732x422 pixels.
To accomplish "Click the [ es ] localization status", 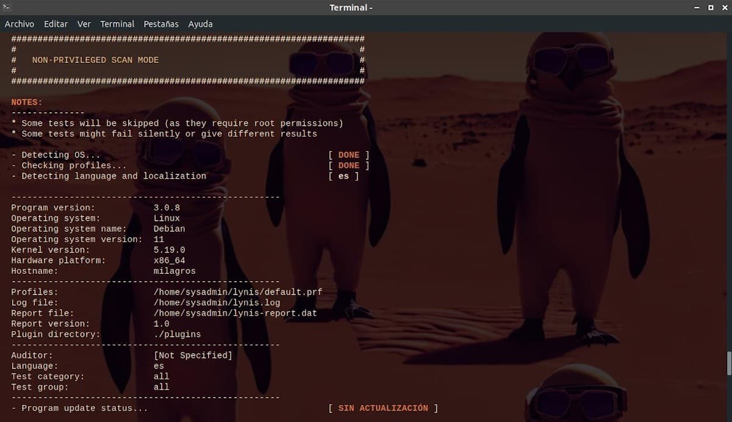I will [x=343, y=176].
